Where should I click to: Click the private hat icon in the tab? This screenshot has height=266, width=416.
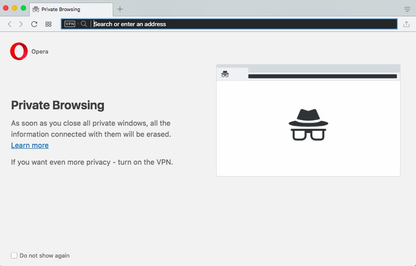tap(35, 9)
